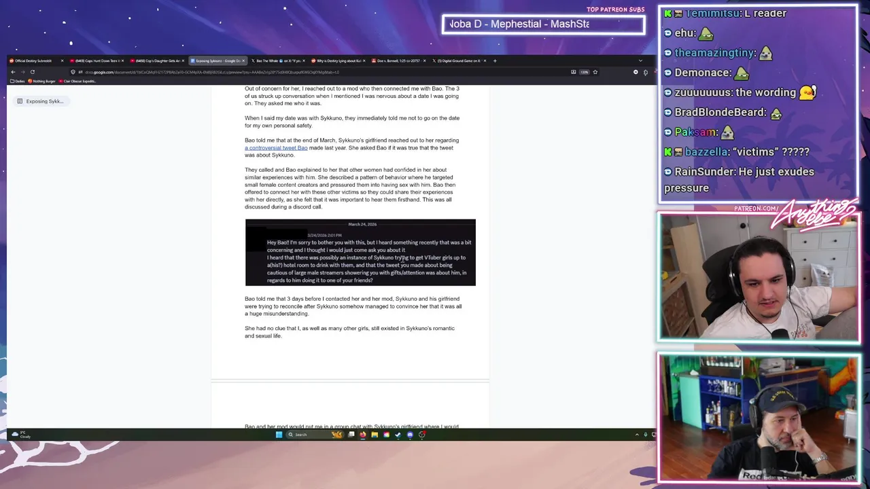Expand the list all tabs dropdown
Screen dimensions: 870x489
(640, 60)
